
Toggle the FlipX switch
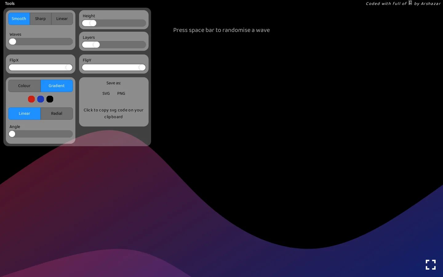41,67
